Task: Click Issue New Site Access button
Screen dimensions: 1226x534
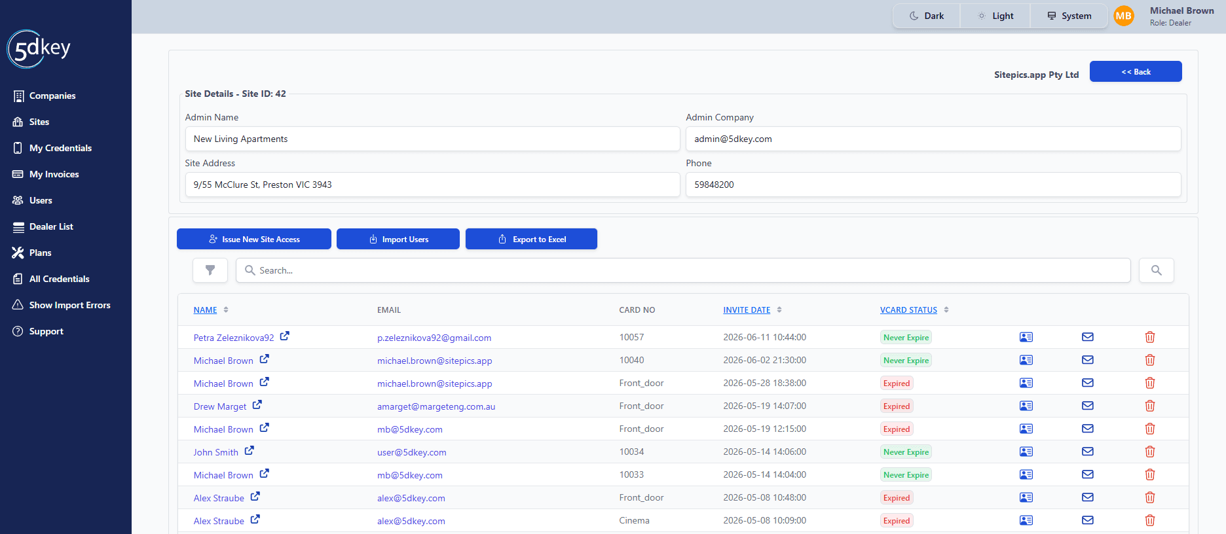Action: pyautogui.click(x=254, y=239)
